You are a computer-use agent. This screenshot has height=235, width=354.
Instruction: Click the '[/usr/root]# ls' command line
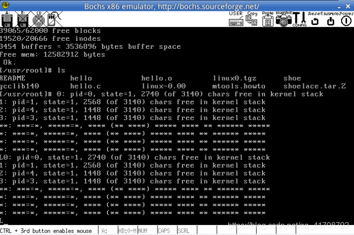coord(32,70)
